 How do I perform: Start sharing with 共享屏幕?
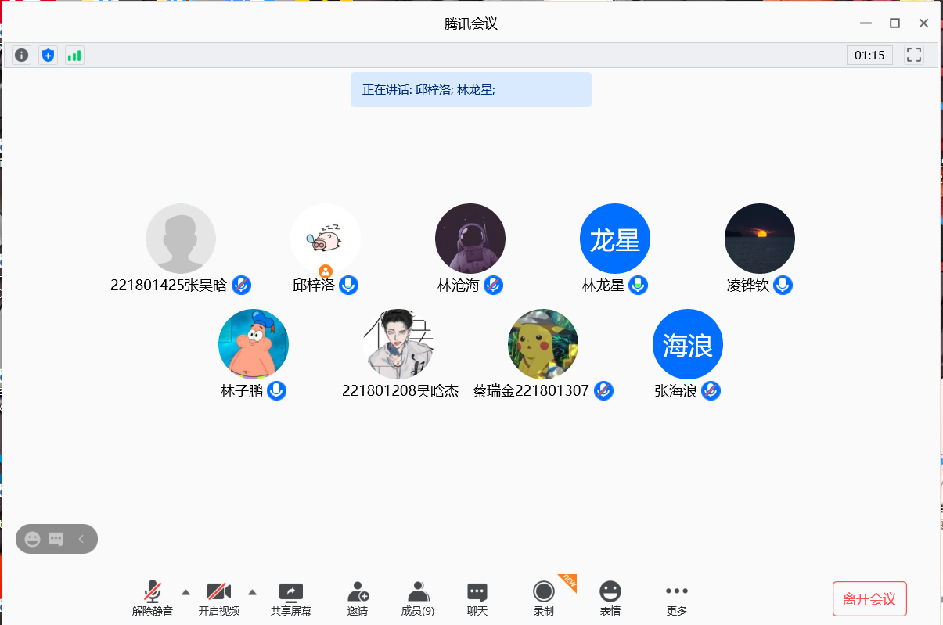point(291,599)
